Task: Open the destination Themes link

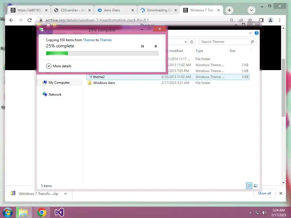Action: click(x=106, y=40)
